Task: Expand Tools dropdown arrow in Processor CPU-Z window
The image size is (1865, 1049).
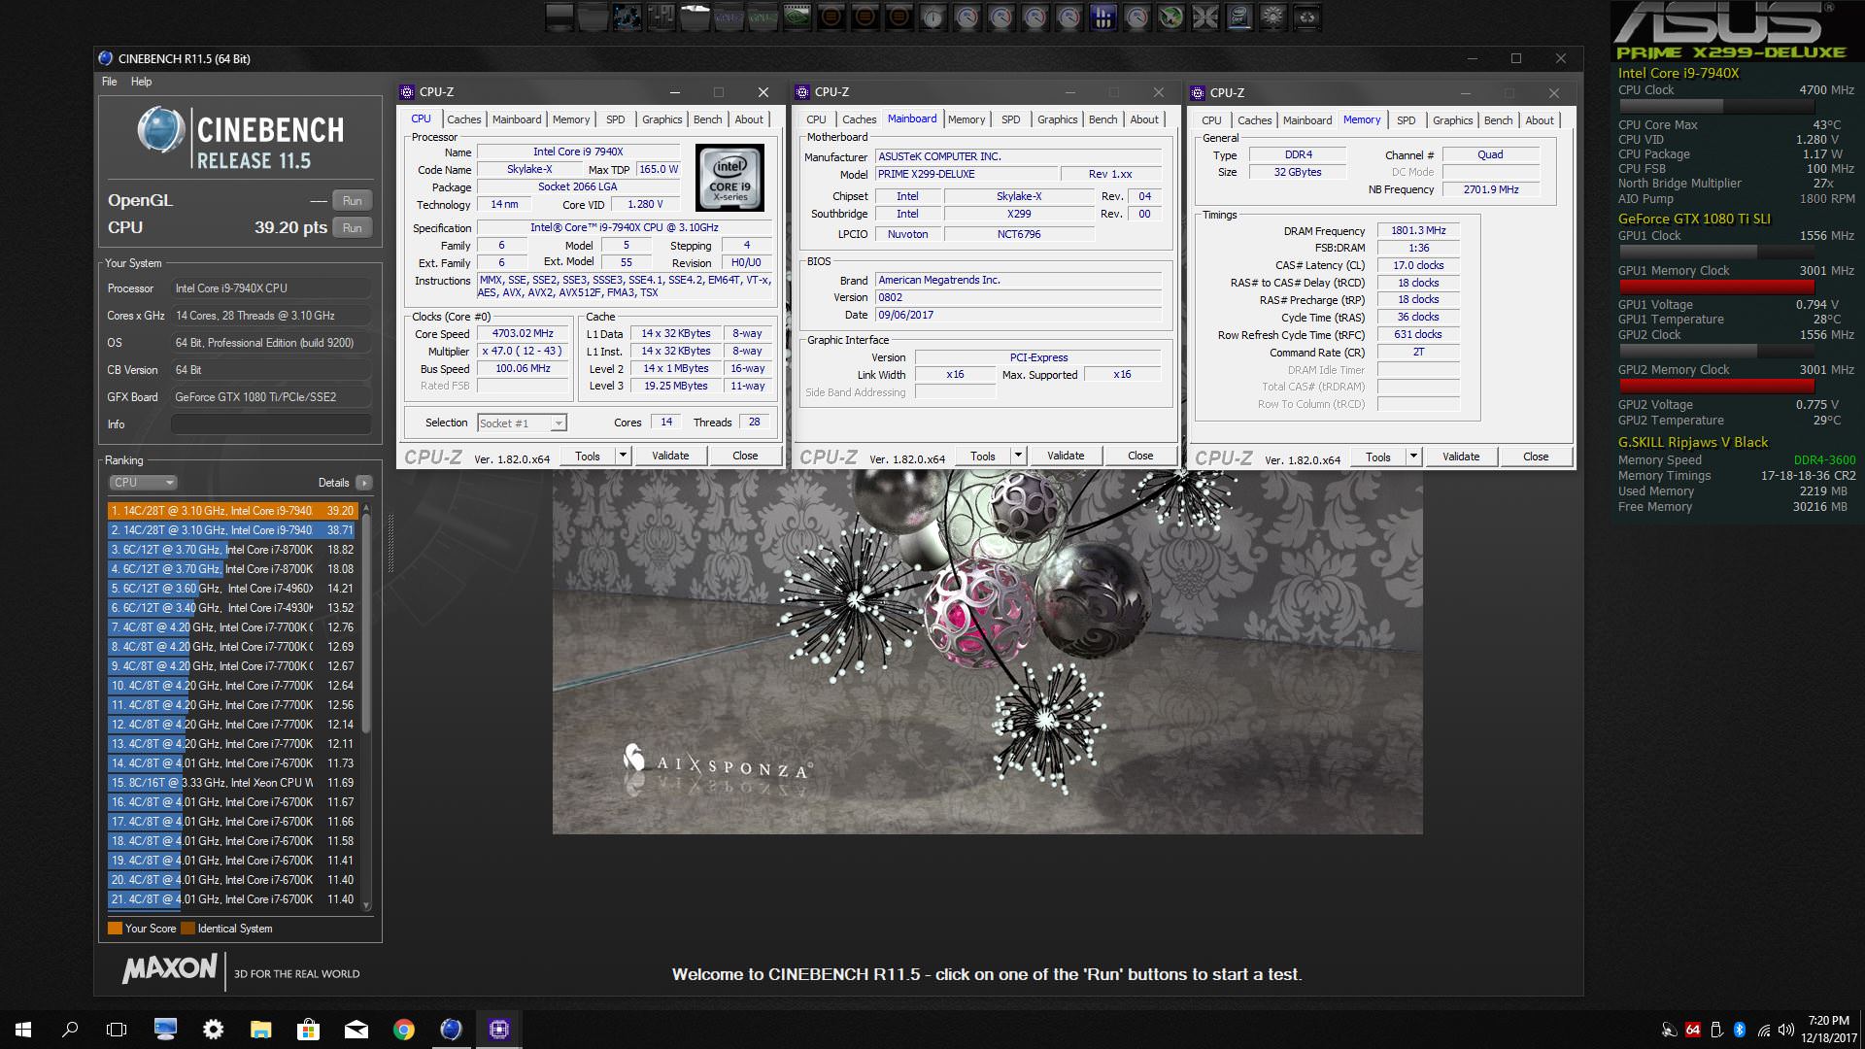Action: [623, 456]
